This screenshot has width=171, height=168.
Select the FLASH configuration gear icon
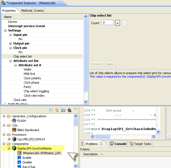(x=14, y=121)
